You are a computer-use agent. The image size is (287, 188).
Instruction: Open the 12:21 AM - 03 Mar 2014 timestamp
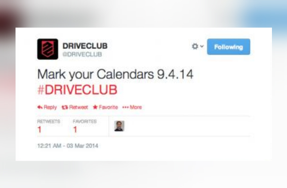[68, 146]
